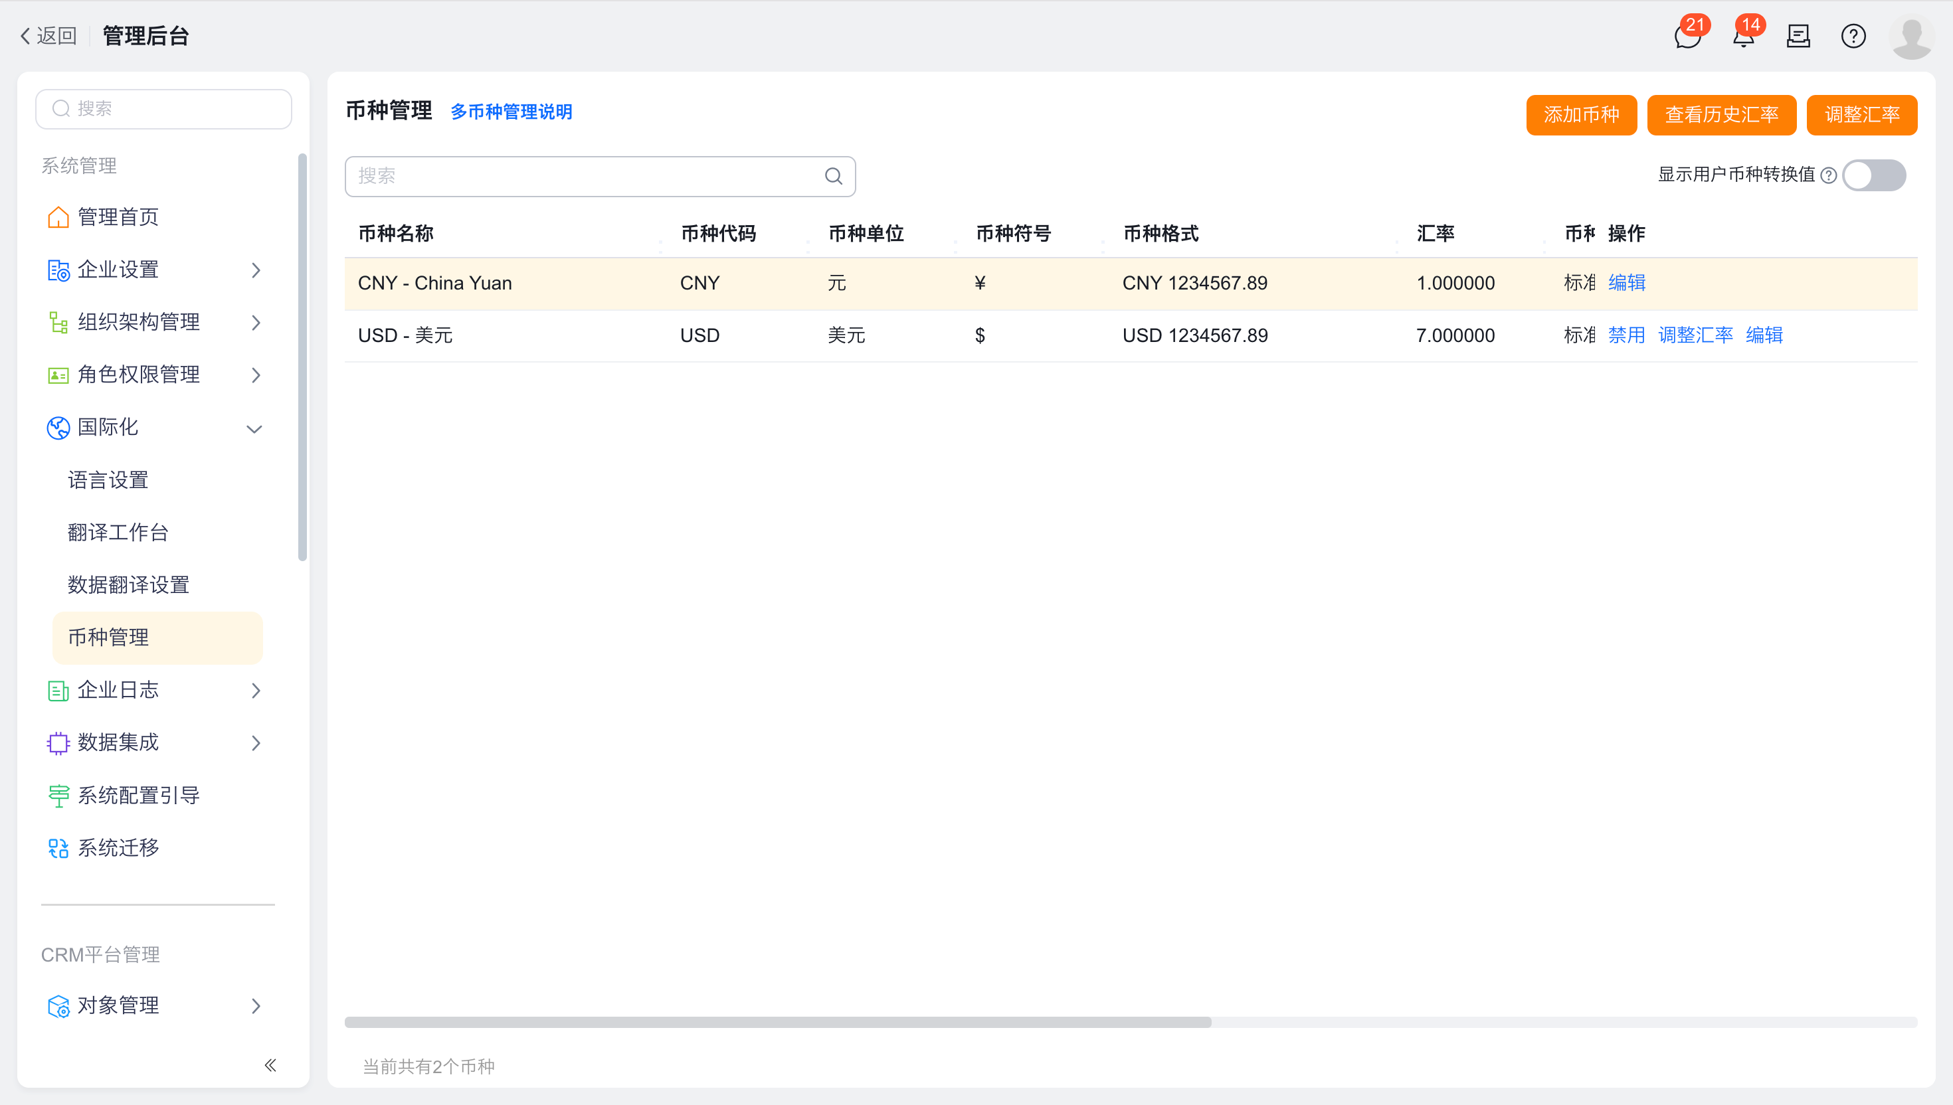Click the task list icon in header
Viewport: 1953px width, 1105px height.
[1798, 37]
